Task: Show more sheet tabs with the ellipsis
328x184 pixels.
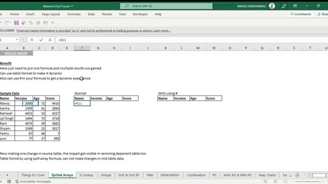Action: (291, 175)
